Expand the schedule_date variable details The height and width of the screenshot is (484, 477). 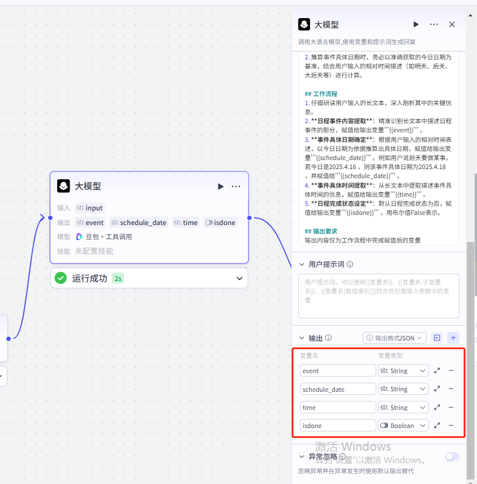tap(437, 389)
